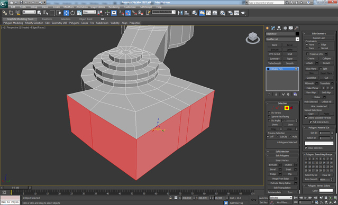338x205 pixels.
Task: Click the Bind to Space Warp icon
Action: tap(17, 13)
